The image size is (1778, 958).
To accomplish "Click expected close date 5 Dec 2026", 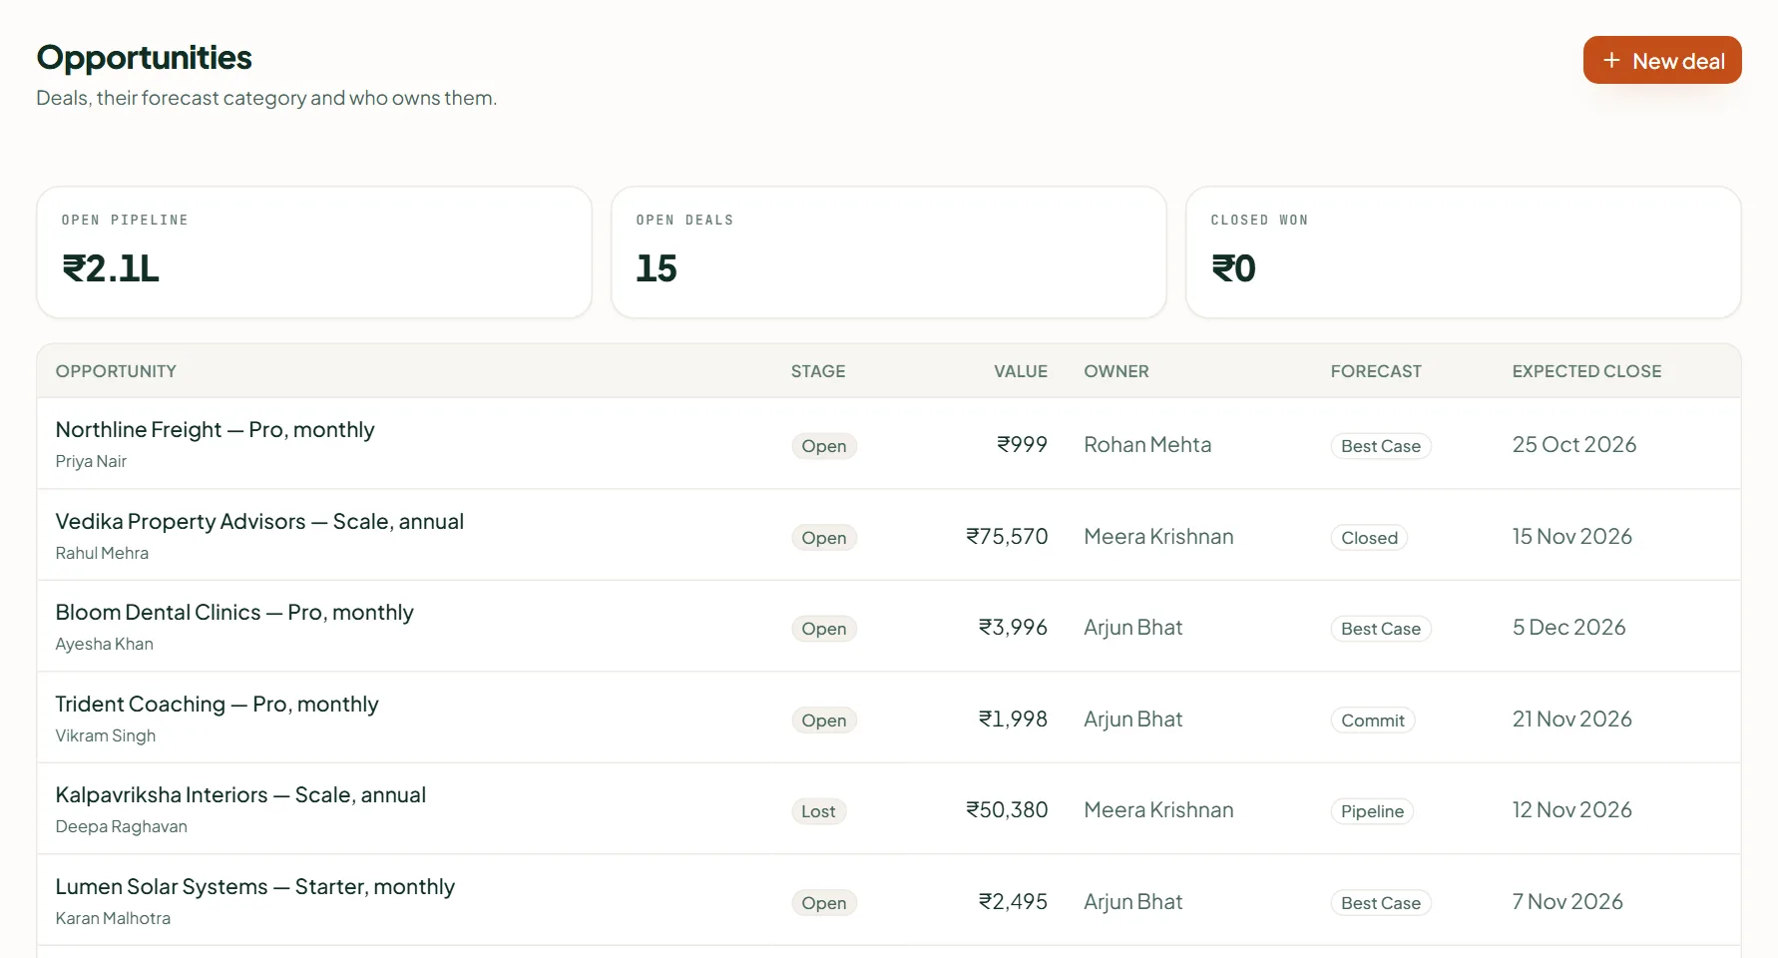I will coord(1569,628).
